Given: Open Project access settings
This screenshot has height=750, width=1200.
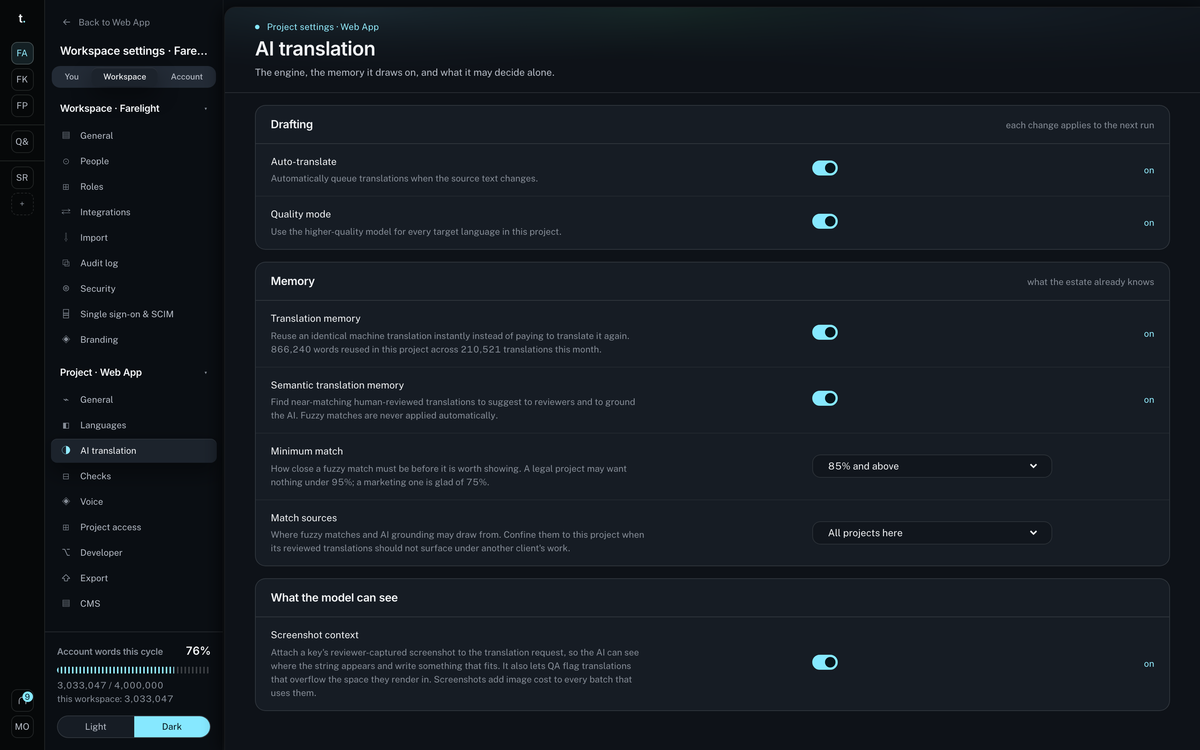Looking at the screenshot, I should [133, 527].
